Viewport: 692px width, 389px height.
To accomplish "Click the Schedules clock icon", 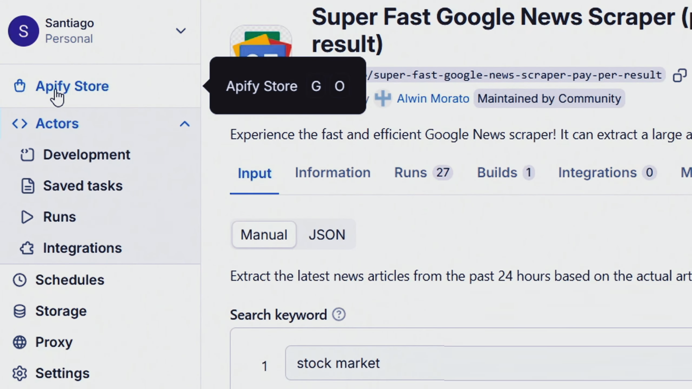I will click(20, 280).
